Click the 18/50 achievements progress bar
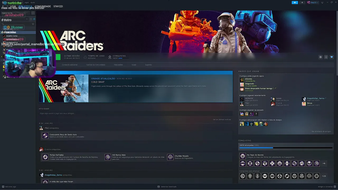Image resolution: width=338 pixels, height=190 pixels. point(286,148)
